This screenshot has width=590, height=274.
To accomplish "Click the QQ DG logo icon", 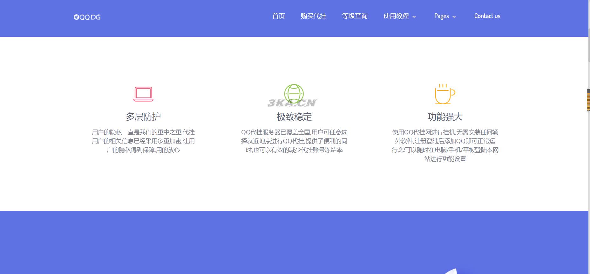I will 76,17.
